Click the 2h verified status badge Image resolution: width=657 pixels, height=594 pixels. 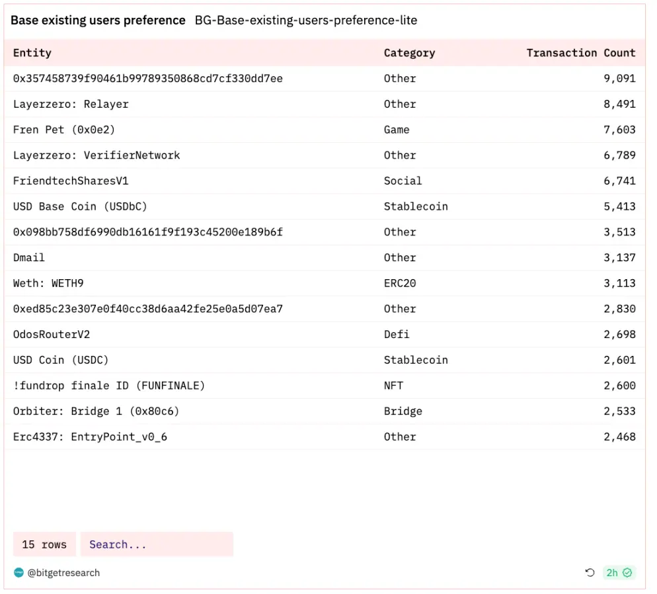point(619,573)
